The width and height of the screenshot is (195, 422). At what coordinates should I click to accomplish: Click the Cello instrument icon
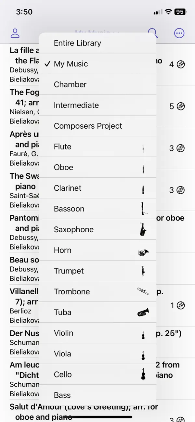coord(143,374)
